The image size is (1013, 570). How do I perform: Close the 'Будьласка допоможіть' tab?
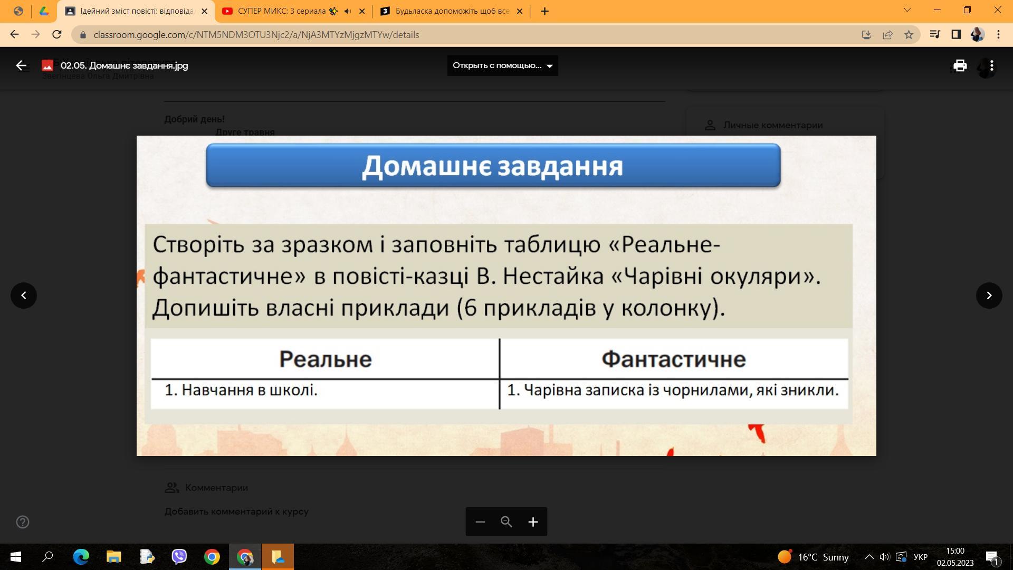tap(519, 11)
